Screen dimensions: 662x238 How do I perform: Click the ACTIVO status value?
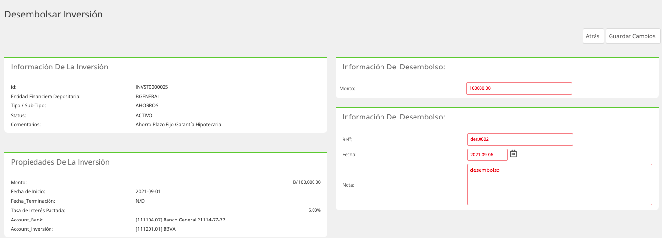coord(144,116)
